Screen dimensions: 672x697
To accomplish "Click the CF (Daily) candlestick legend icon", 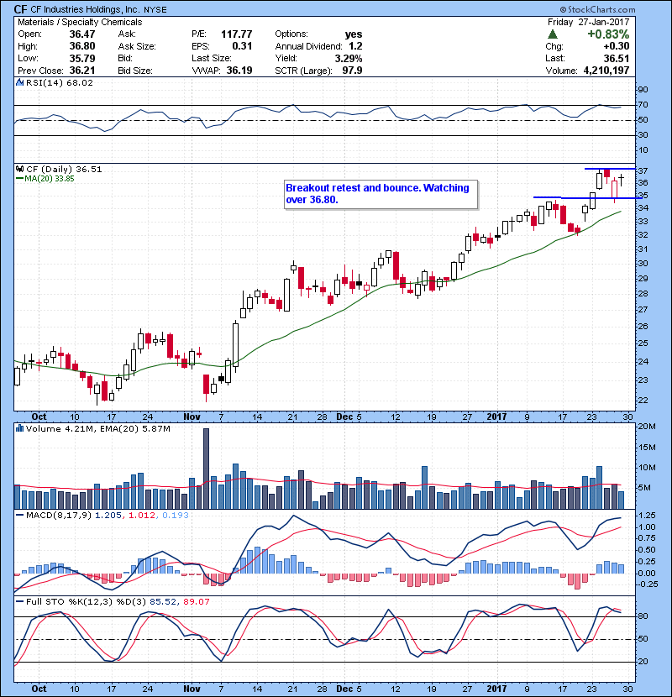I will click(x=19, y=169).
